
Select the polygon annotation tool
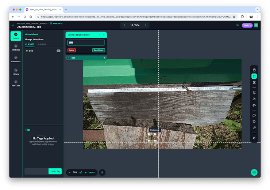coord(254,83)
